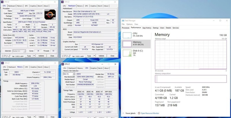Screen dimensions: 231x118
Task: Click Resource Monitor icon beside the link
Action: [x=139, y=113]
